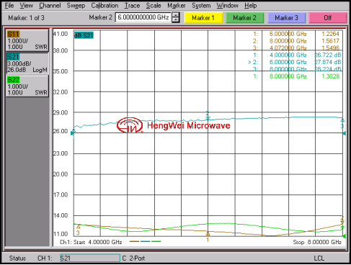Click the S21 field in status bar

coord(90,259)
